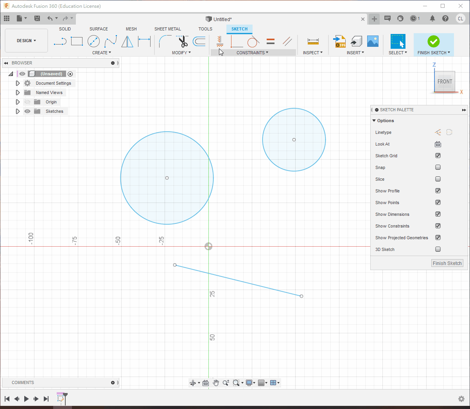Click the FRONT face of the ViewCube
470x409 pixels.
pos(445,82)
